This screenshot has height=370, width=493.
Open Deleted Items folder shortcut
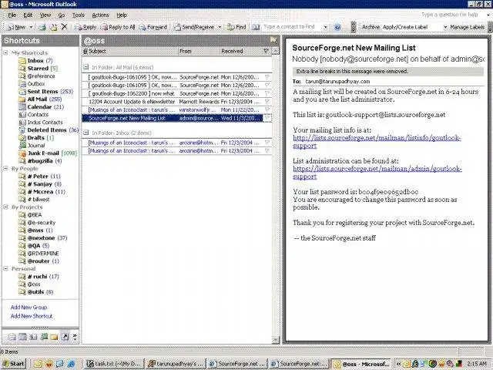49,130
